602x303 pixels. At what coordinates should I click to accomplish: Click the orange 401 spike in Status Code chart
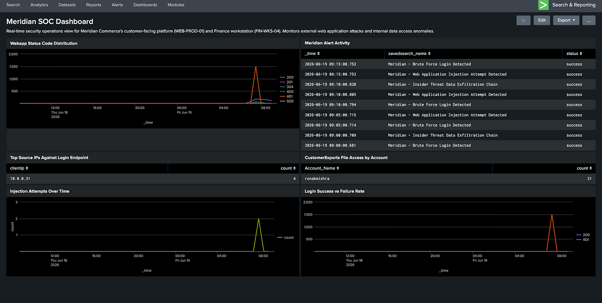[256, 67]
